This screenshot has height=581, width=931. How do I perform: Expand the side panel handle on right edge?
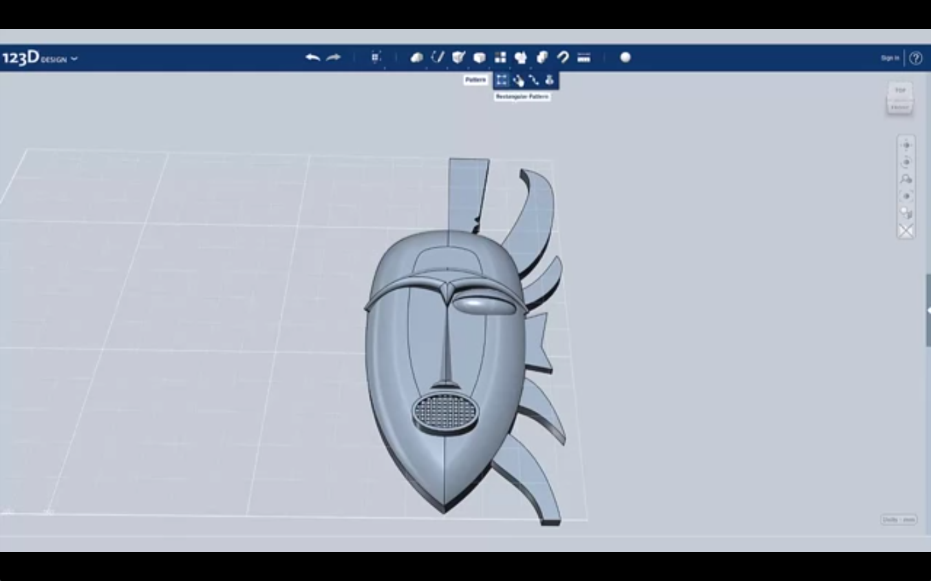pyautogui.click(x=928, y=311)
